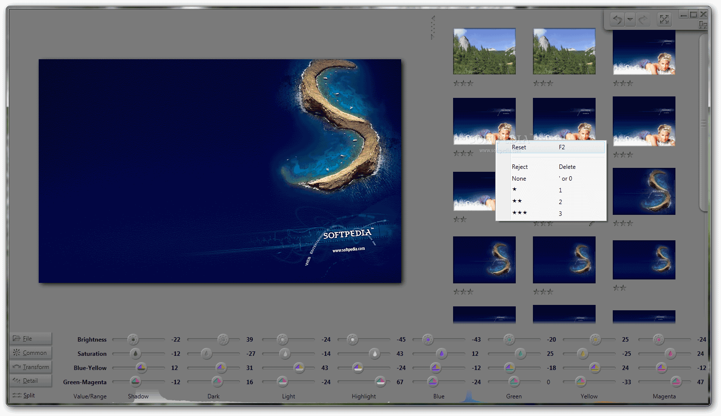Image resolution: width=721 pixels, height=416 pixels.
Task: Click the Yellow Blue-Yellow slider handle
Action: 595,368
